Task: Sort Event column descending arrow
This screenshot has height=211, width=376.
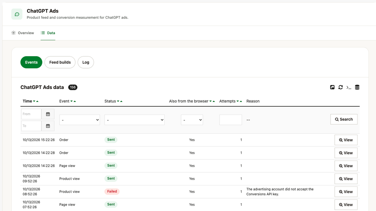Action: [x=71, y=101]
